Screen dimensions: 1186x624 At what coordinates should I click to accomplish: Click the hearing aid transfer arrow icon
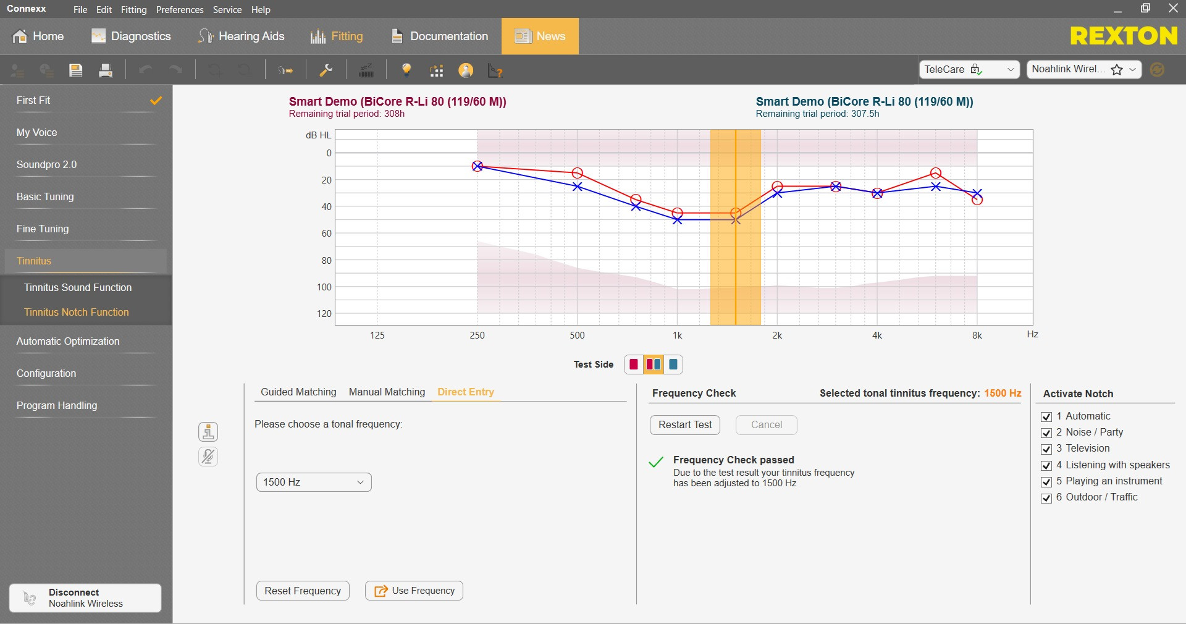coord(285,70)
